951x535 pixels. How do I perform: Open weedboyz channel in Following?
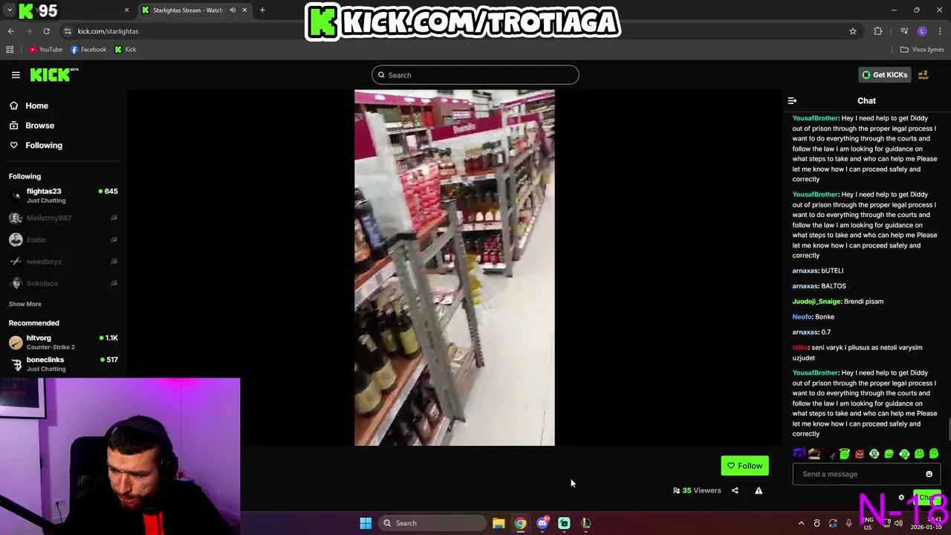pos(63,262)
